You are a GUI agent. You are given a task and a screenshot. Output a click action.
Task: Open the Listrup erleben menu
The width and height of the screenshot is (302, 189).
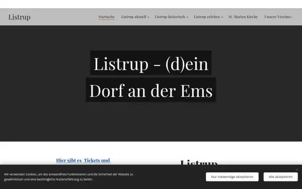pyautogui.click(x=207, y=17)
